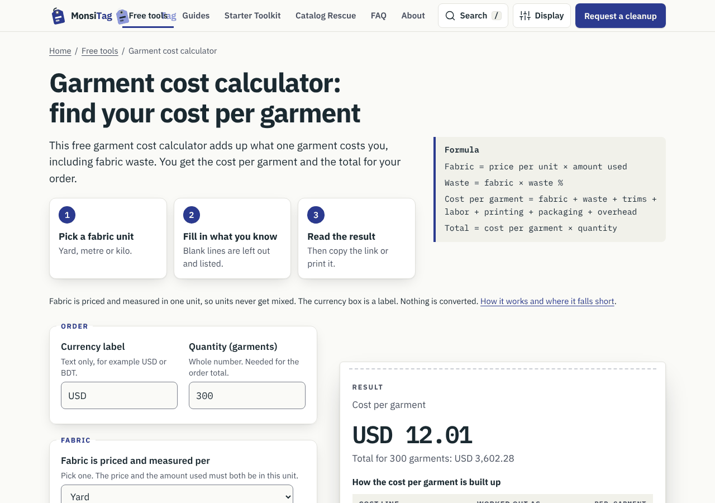
Task: Click the 'Fill in what you know' step text
Action: 230,236
